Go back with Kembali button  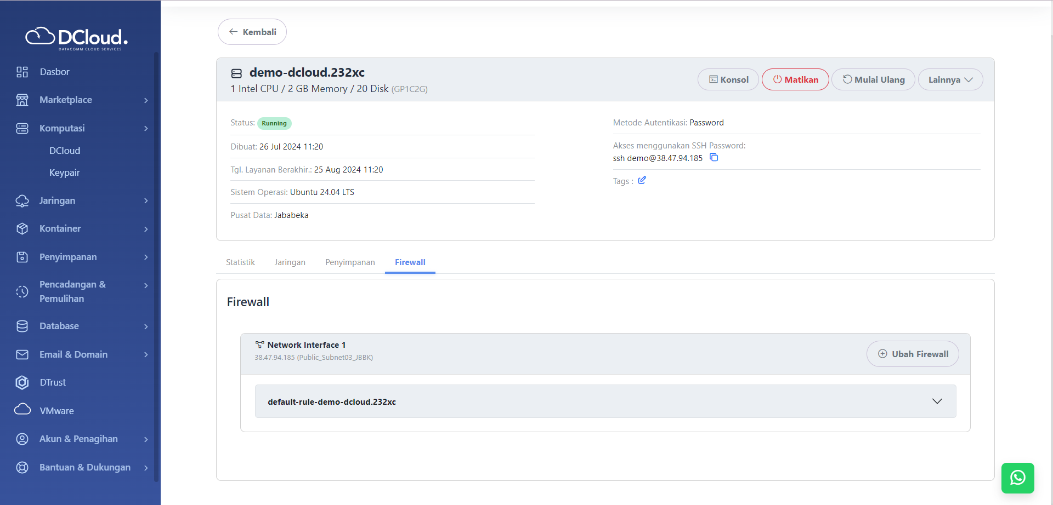pyautogui.click(x=252, y=32)
